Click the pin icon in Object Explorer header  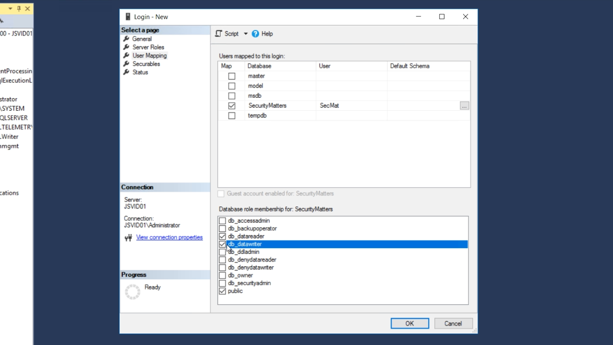(19, 9)
